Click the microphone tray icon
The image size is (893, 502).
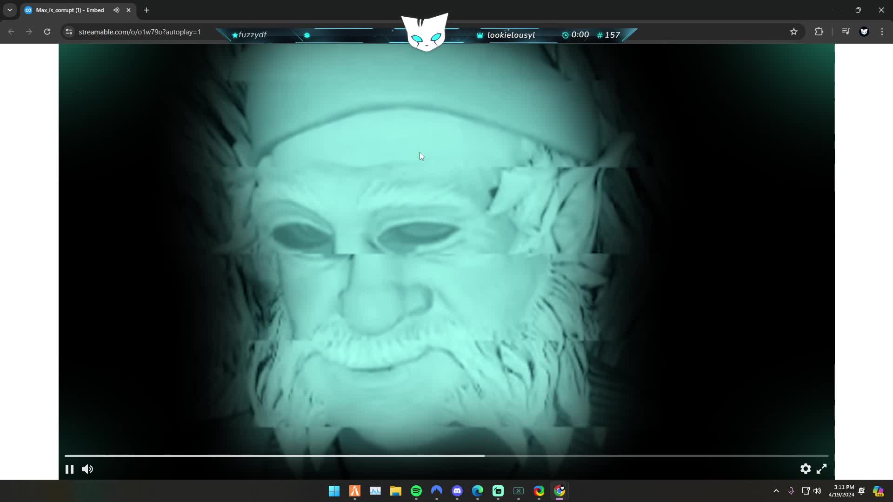click(x=791, y=491)
